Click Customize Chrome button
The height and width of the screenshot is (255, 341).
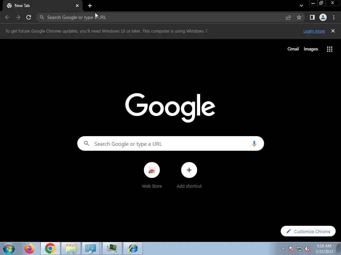click(308, 231)
